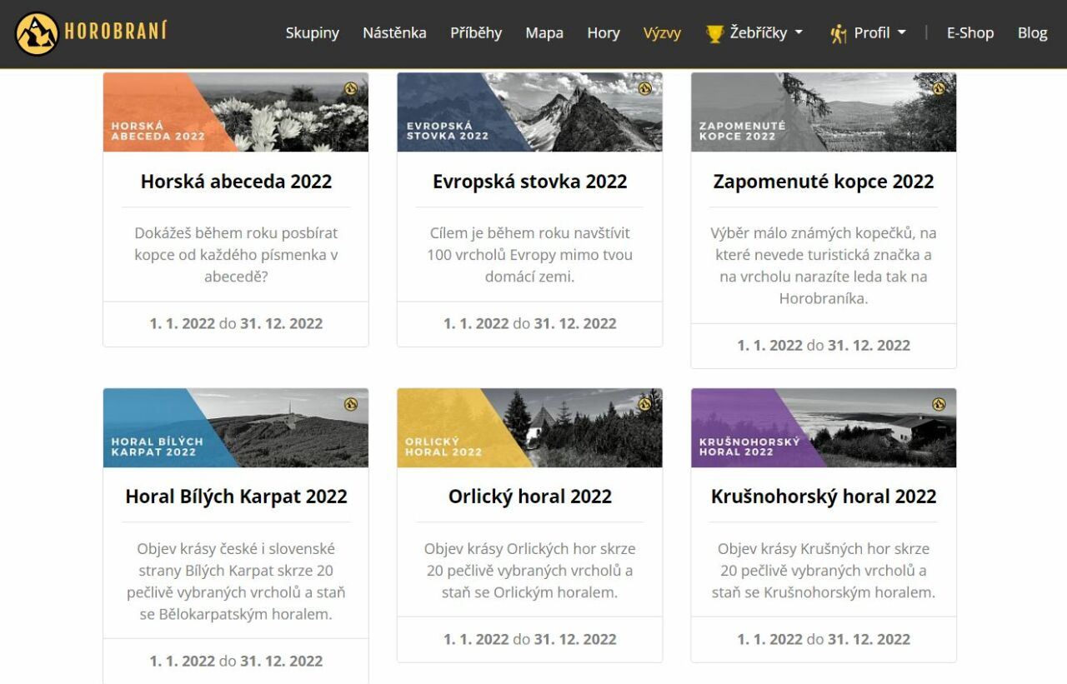
Task: Click the Horobraní mountain logo icon
Action: point(37,33)
